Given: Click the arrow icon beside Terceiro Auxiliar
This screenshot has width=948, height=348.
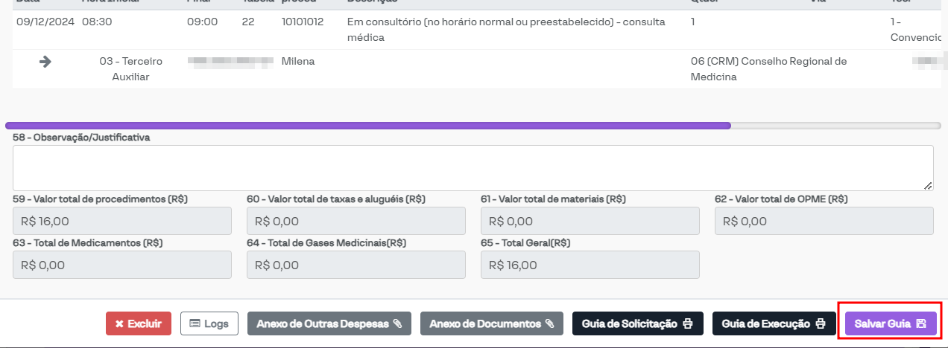Looking at the screenshot, I should pyautogui.click(x=45, y=62).
